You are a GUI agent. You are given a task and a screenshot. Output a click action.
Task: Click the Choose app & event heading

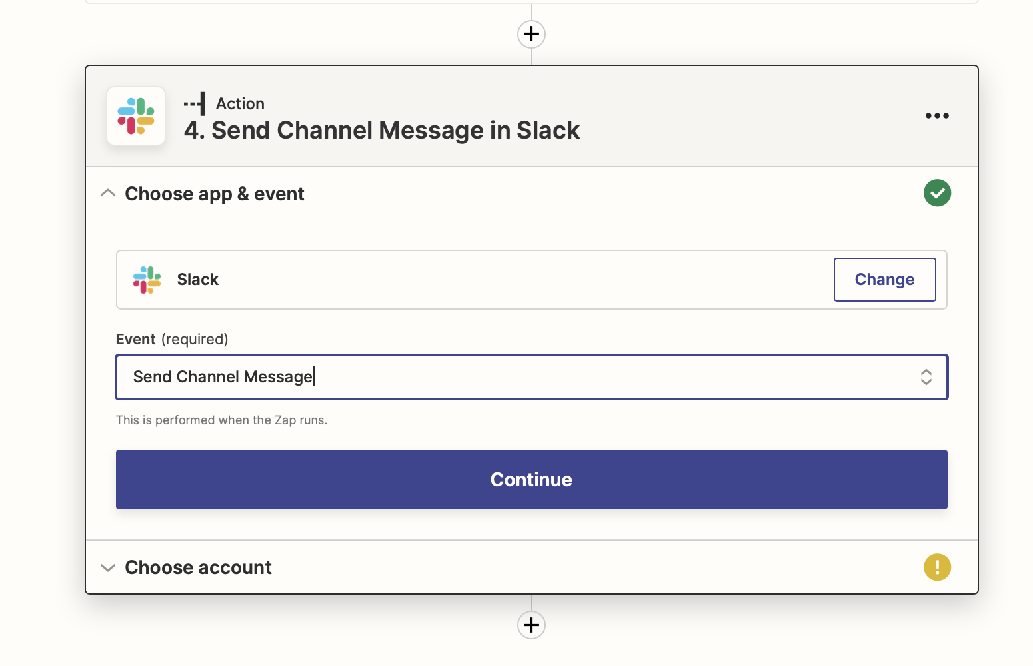tap(214, 194)
